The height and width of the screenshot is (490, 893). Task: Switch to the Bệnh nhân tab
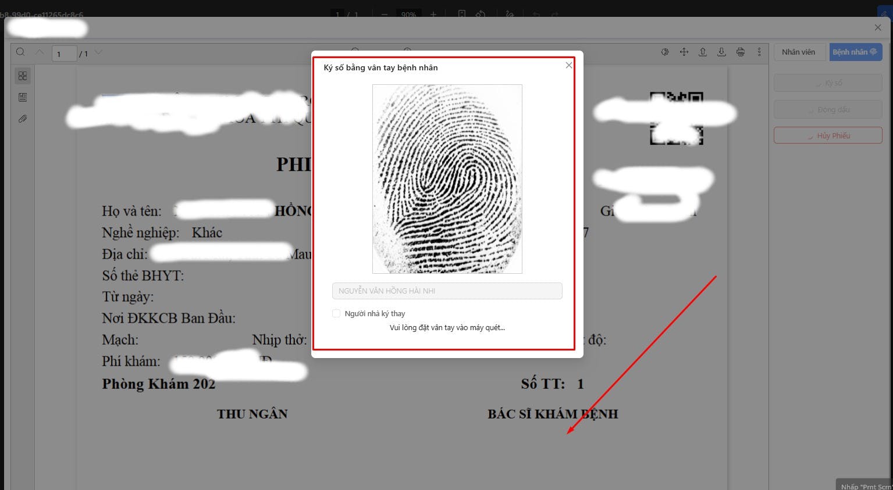point(856,52)
